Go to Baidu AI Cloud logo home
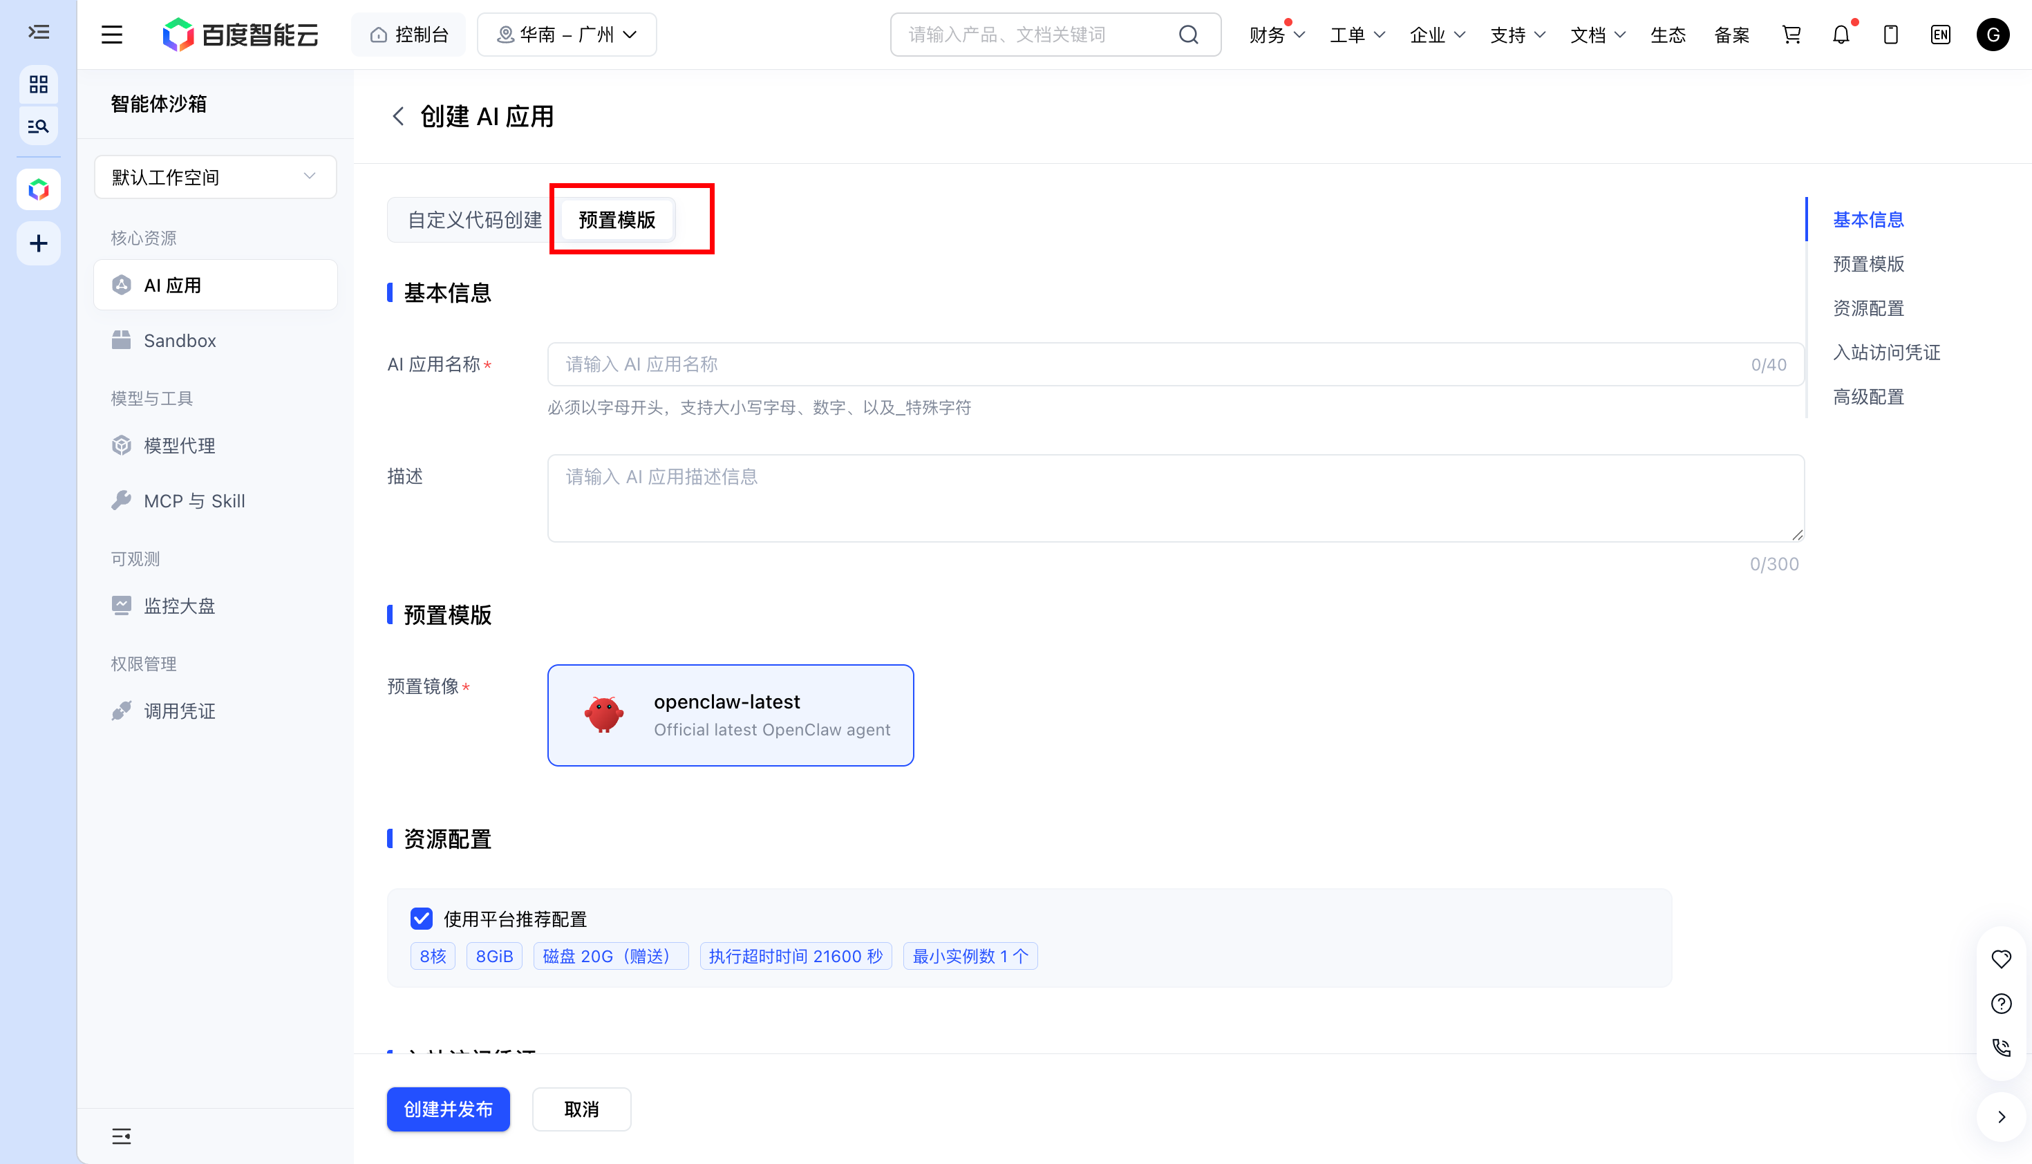This screenshot has width=2032, height=1164. (240, 35)
